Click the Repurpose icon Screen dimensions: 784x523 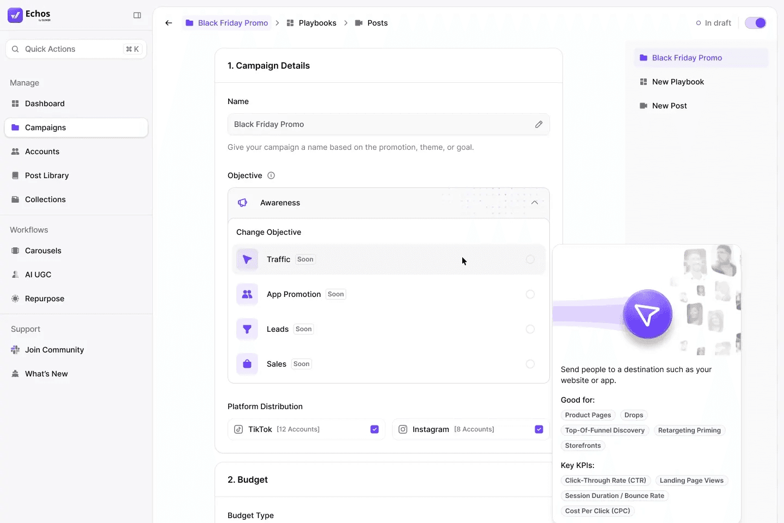coord(15,299)
